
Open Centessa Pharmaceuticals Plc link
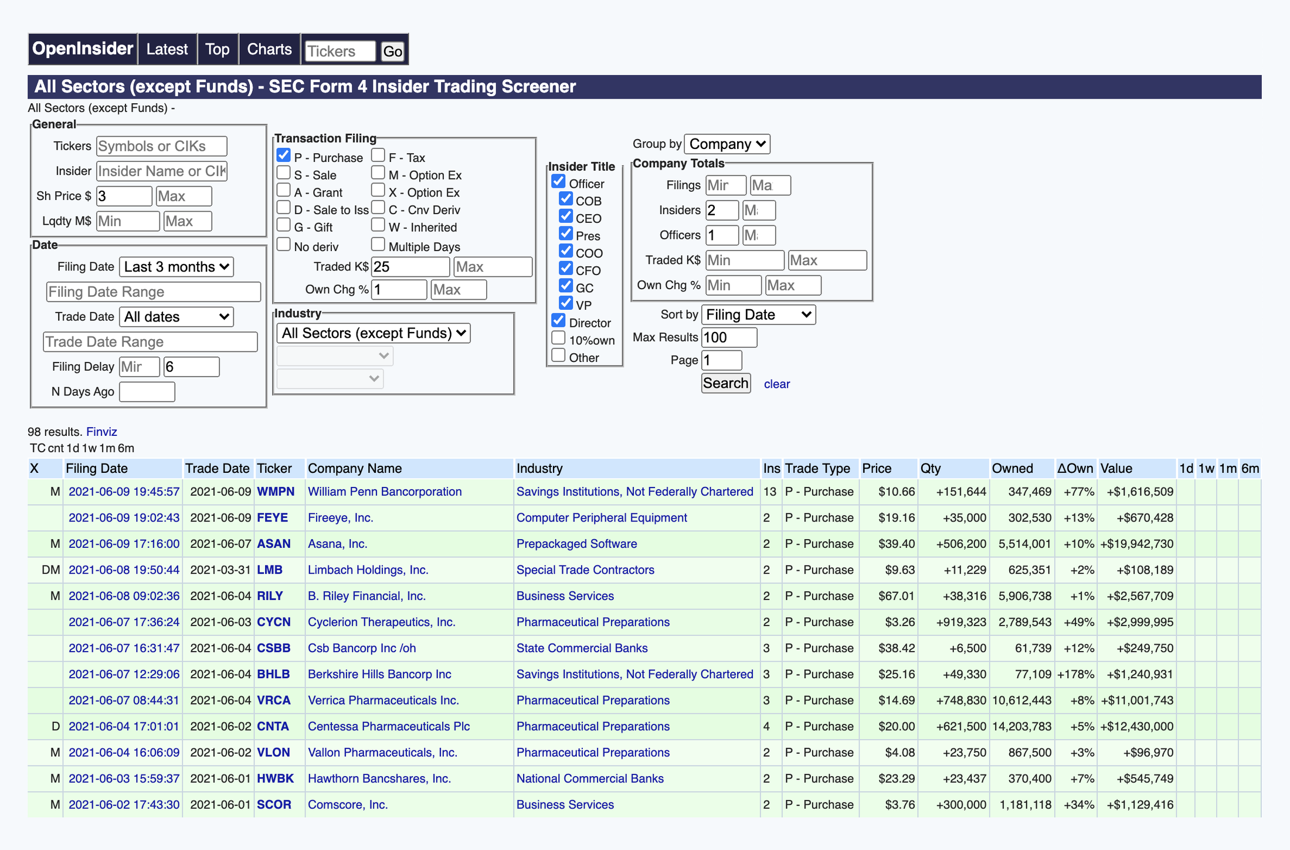(x=389, y=726)
